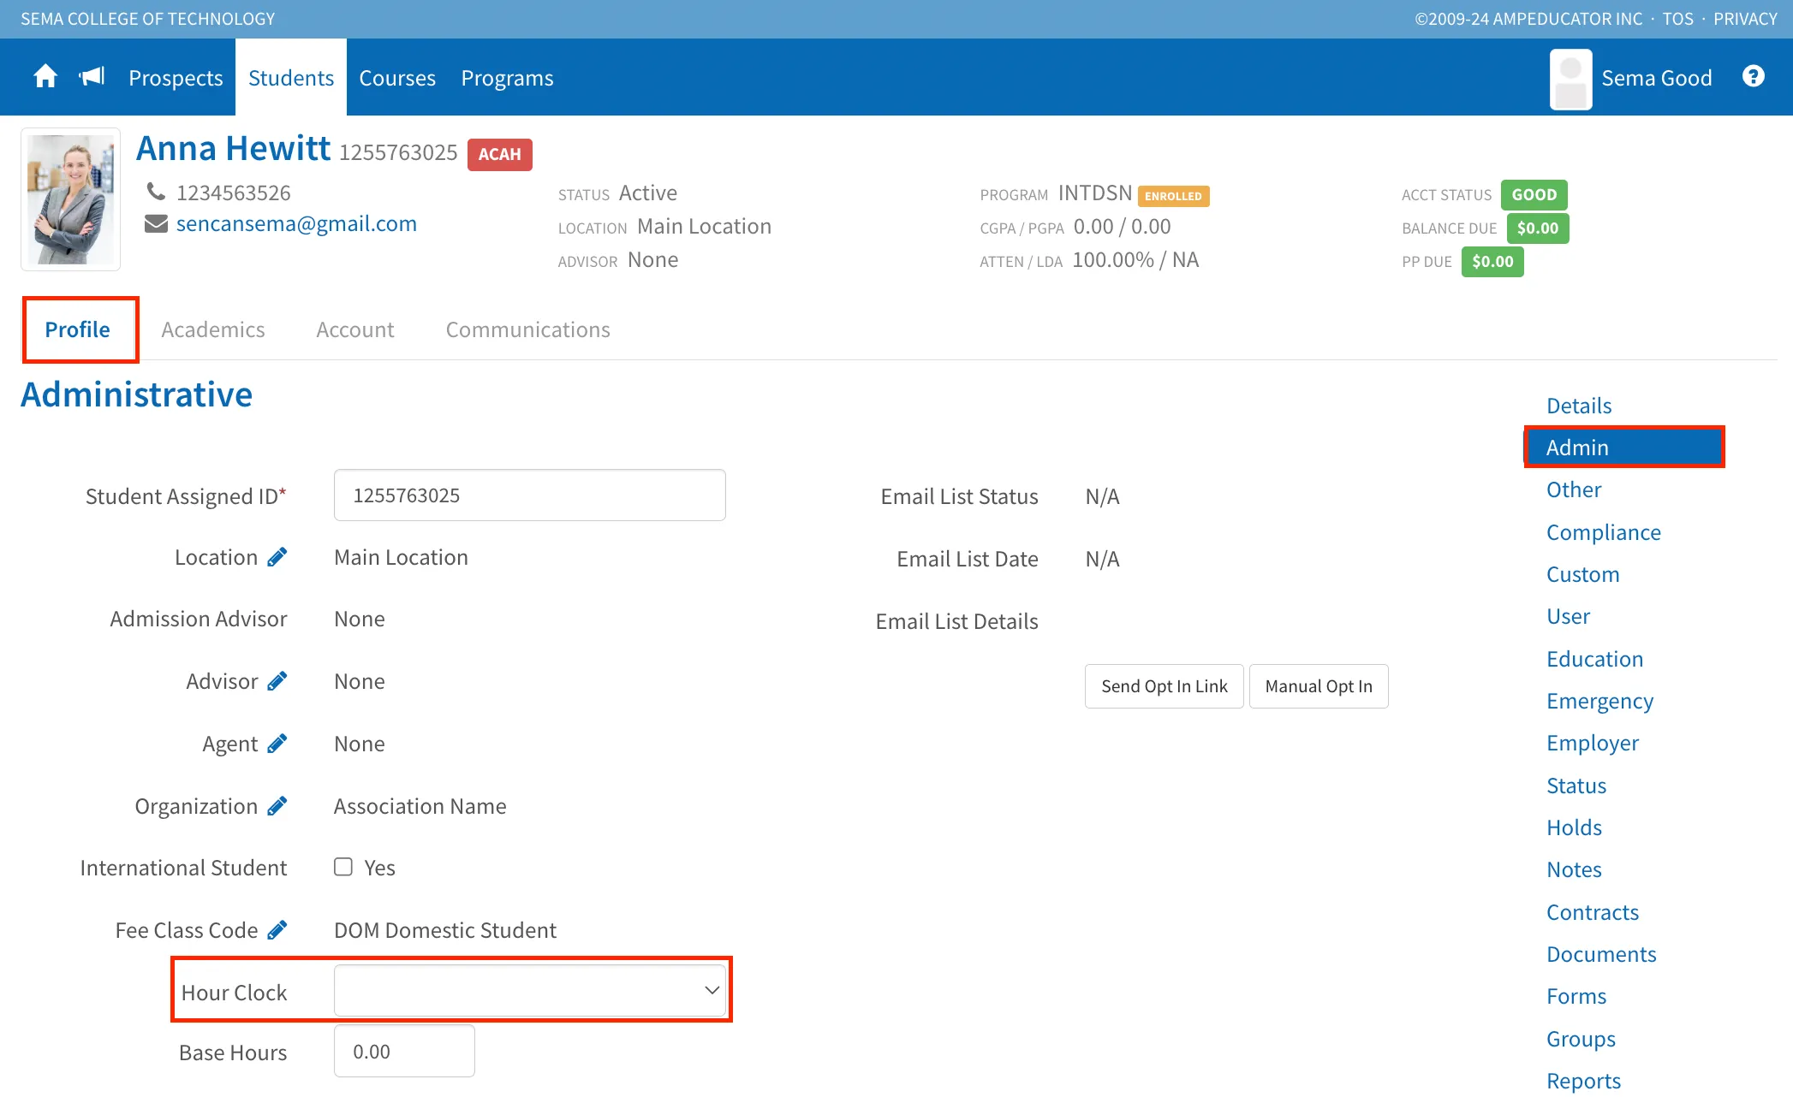Open the TOS link
This screenshot has width=1793, height=1097.
click(1677, 19)
